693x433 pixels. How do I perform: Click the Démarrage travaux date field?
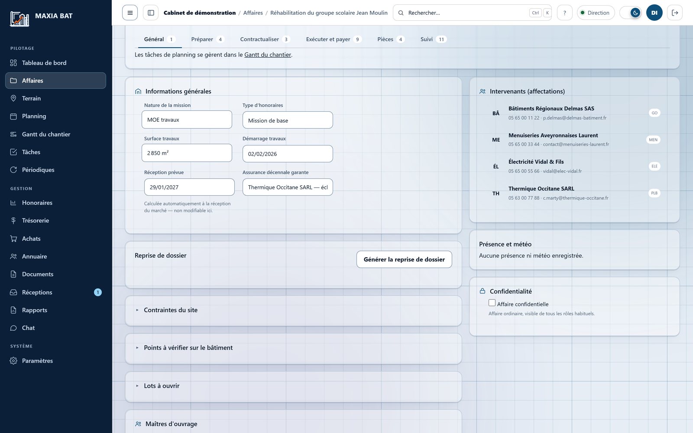click(x=288, y=154)
